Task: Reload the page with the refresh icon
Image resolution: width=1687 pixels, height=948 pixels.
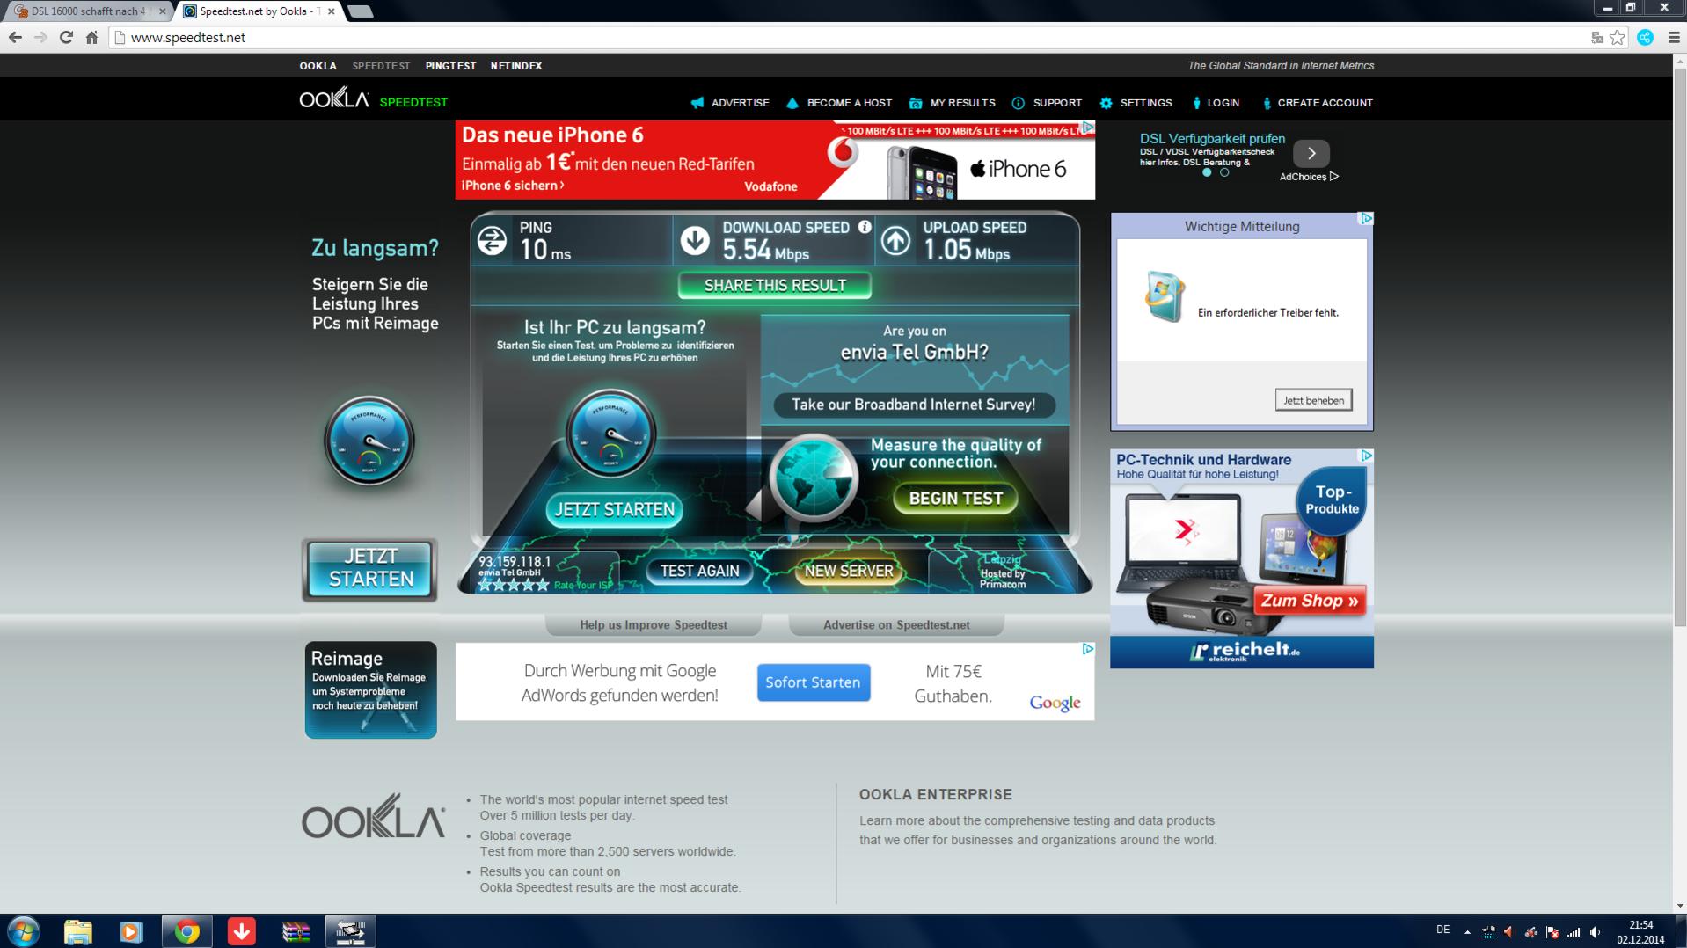Action: [x=66, y=37]
